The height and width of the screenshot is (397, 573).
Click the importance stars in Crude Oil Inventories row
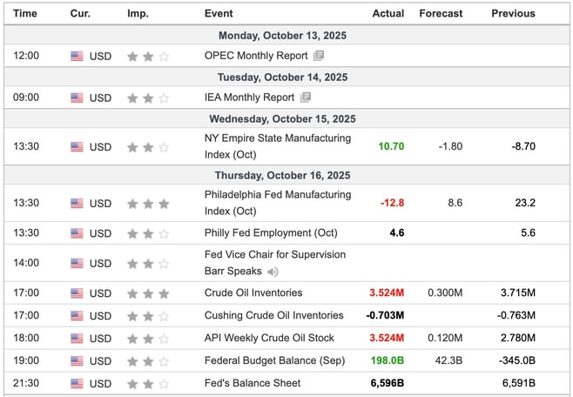(147, 293)
